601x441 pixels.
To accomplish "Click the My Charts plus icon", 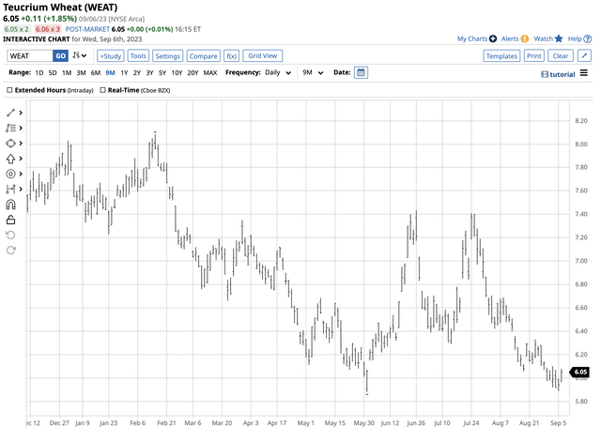I will point(493,38).
